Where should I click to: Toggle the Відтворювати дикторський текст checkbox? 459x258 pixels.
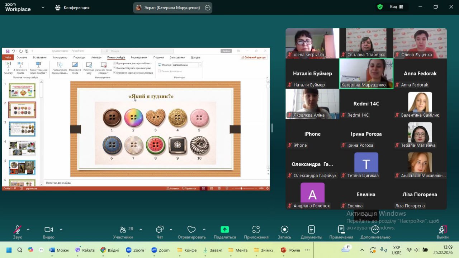(114, 63)
